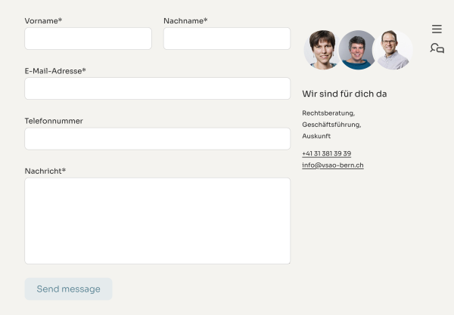Click the Telefonnummer label text

54,121
